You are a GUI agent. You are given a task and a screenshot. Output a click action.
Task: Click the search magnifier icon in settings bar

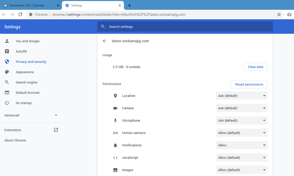[103, 27]
